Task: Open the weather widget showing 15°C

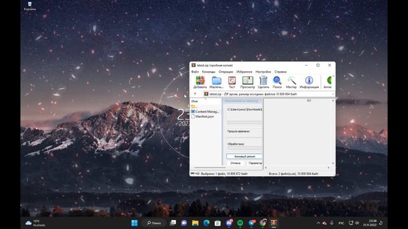Action: coord(36,223)
